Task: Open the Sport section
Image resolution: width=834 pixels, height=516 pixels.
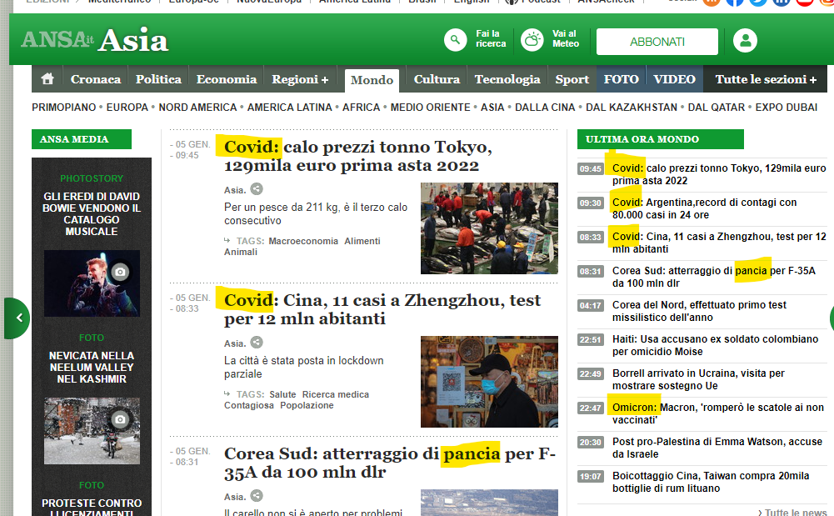Action: coord(572,79)
